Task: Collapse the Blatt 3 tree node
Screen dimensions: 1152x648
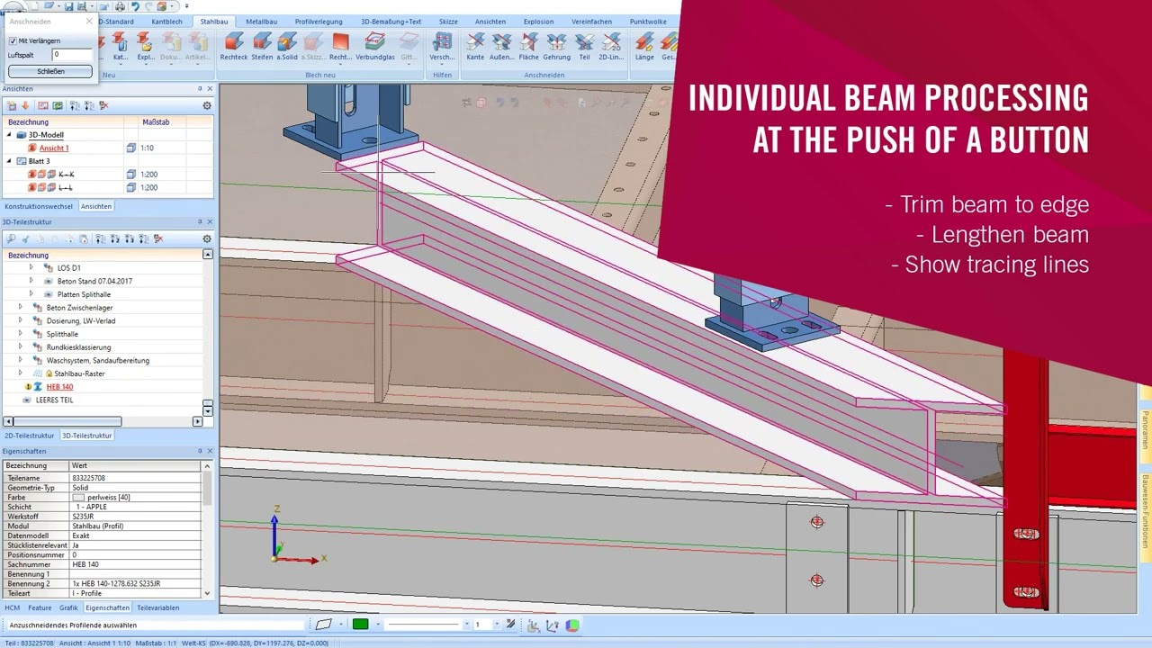Action: coord(10,161)
